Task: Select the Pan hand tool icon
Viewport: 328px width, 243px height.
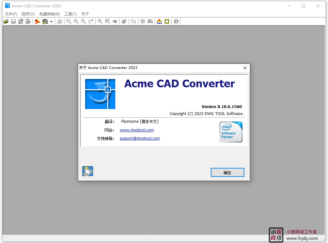Action: pos(91,21)
